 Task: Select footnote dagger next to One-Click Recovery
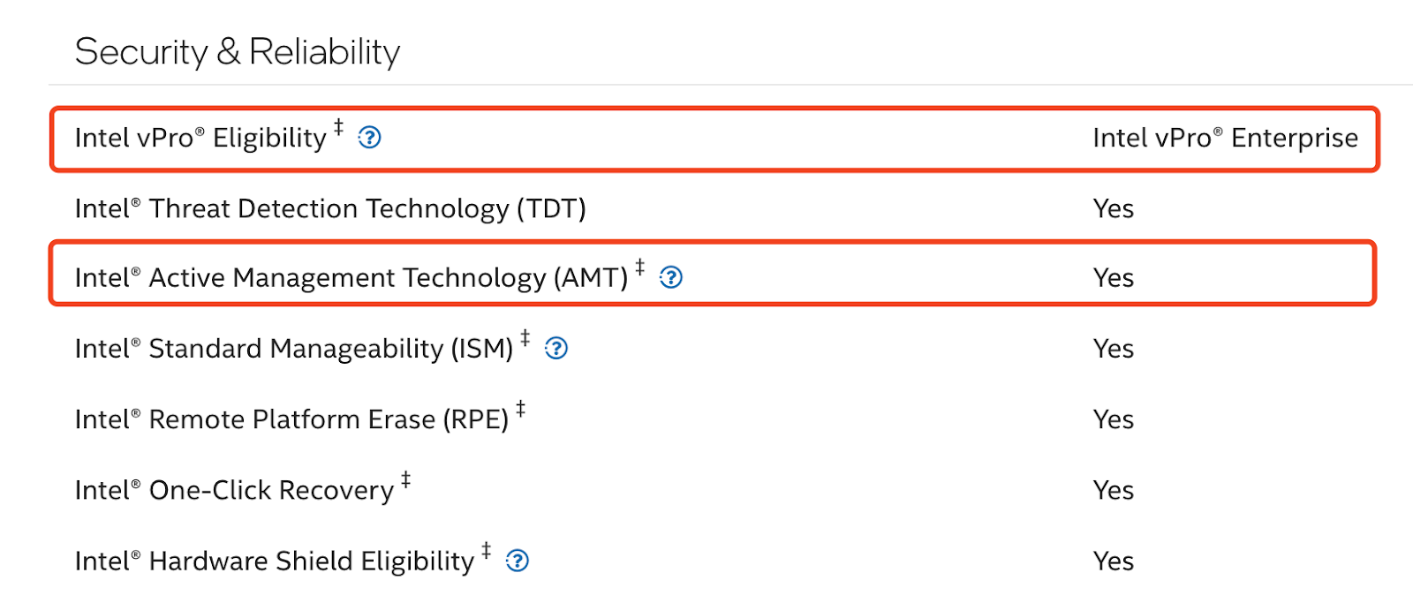click(406, 479)
